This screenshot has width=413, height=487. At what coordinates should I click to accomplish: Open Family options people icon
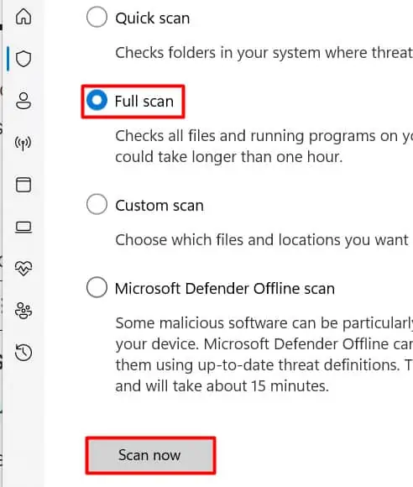click(24, 311)
